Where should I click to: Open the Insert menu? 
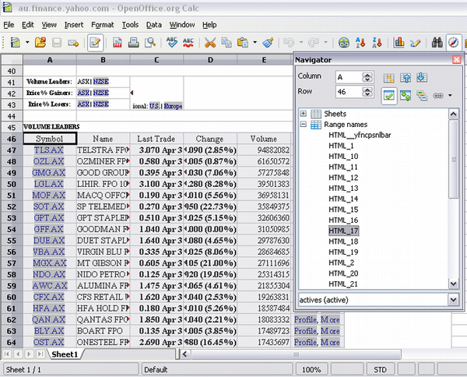[74, 25]
